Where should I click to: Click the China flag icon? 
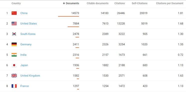14,13
